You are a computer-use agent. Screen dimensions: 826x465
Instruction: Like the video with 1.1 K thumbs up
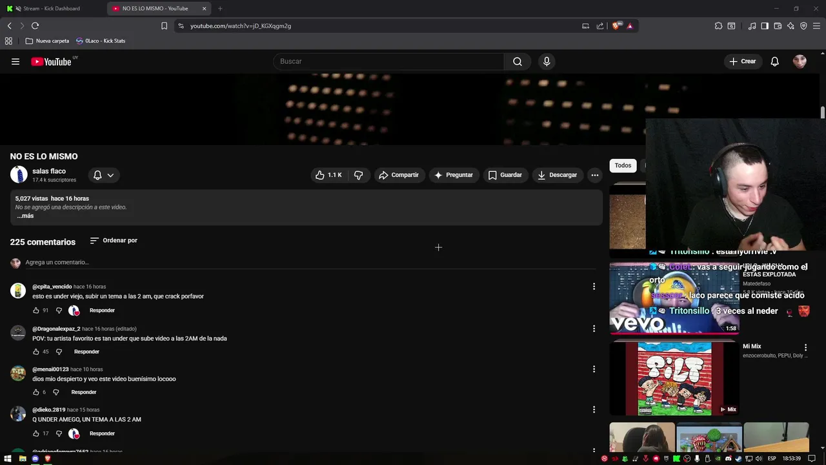click(328, 175)
